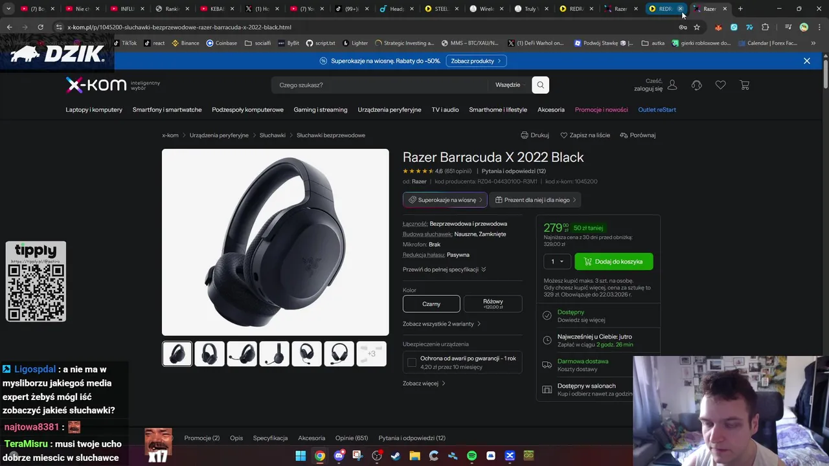
Task: Click Zobacz produkty in promo banner
Action: pos(476,61)
